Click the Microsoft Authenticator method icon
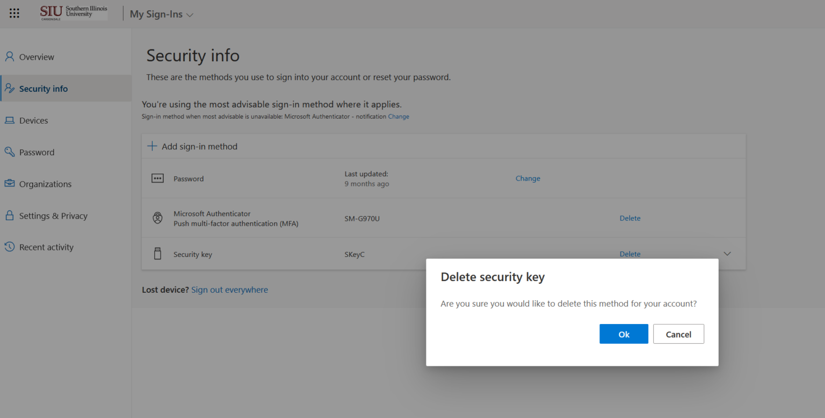 coord(157,218)
